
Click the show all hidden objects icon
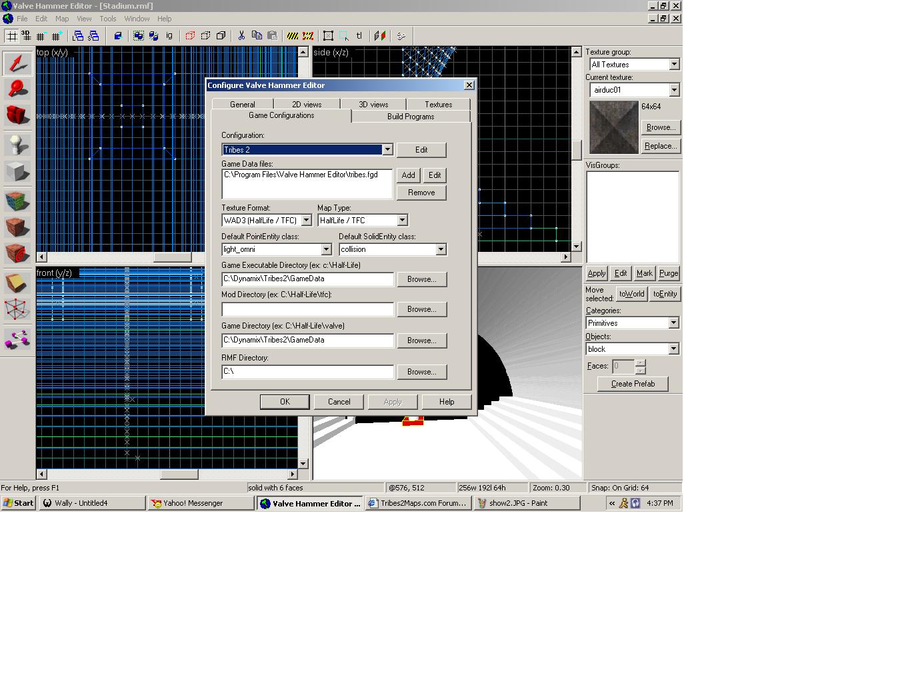[x=221, y=36]
